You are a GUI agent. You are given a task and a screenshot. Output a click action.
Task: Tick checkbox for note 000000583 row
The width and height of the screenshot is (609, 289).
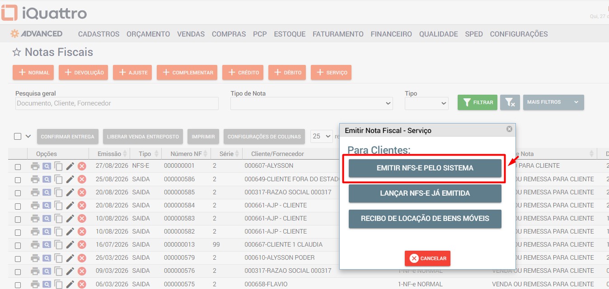(18, 219)
